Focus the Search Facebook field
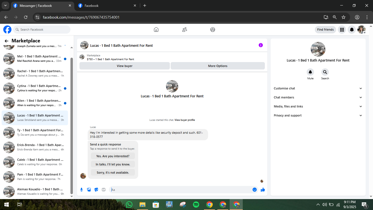 click(42, 30)
